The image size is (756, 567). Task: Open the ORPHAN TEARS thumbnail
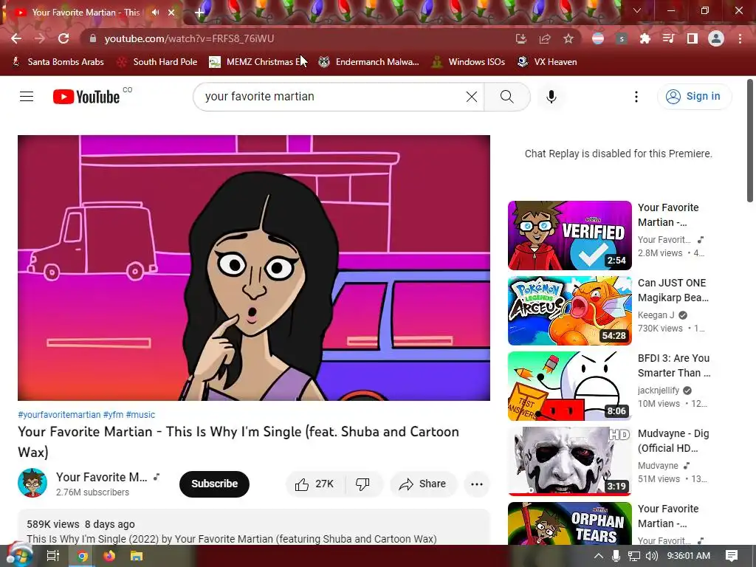[569, 523]
